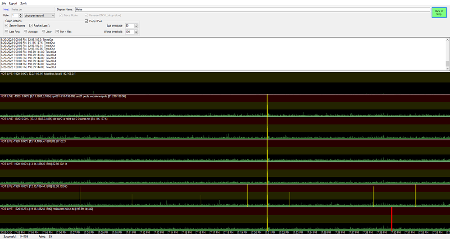Select log line 6:00:05 PM 82.98.102.3 TimedOut

tap(27, 40)
